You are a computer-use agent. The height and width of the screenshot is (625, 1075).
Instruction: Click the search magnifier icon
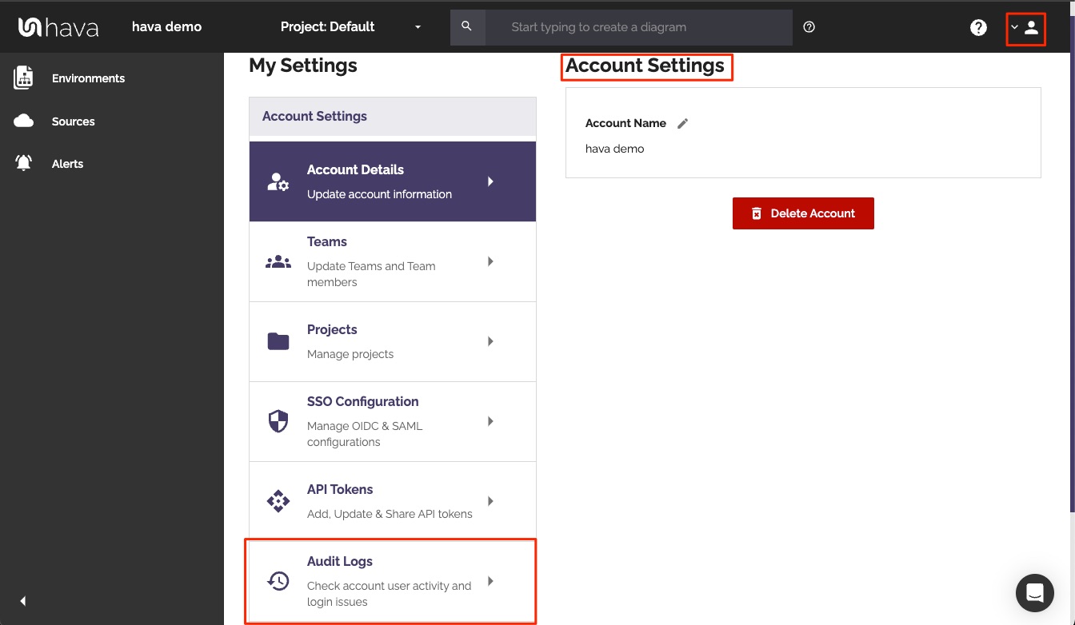point(467,27)
